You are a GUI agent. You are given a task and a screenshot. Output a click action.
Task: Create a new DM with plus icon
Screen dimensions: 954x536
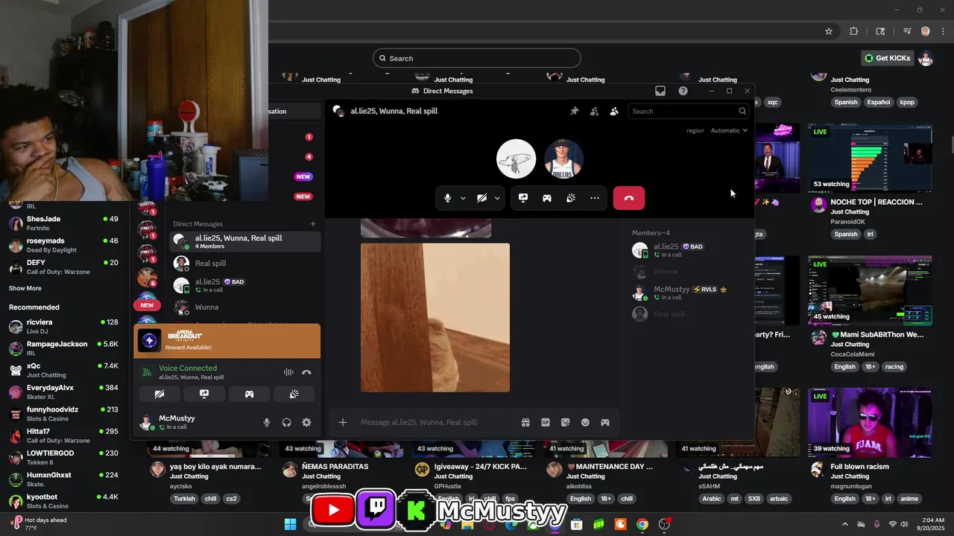313,223
